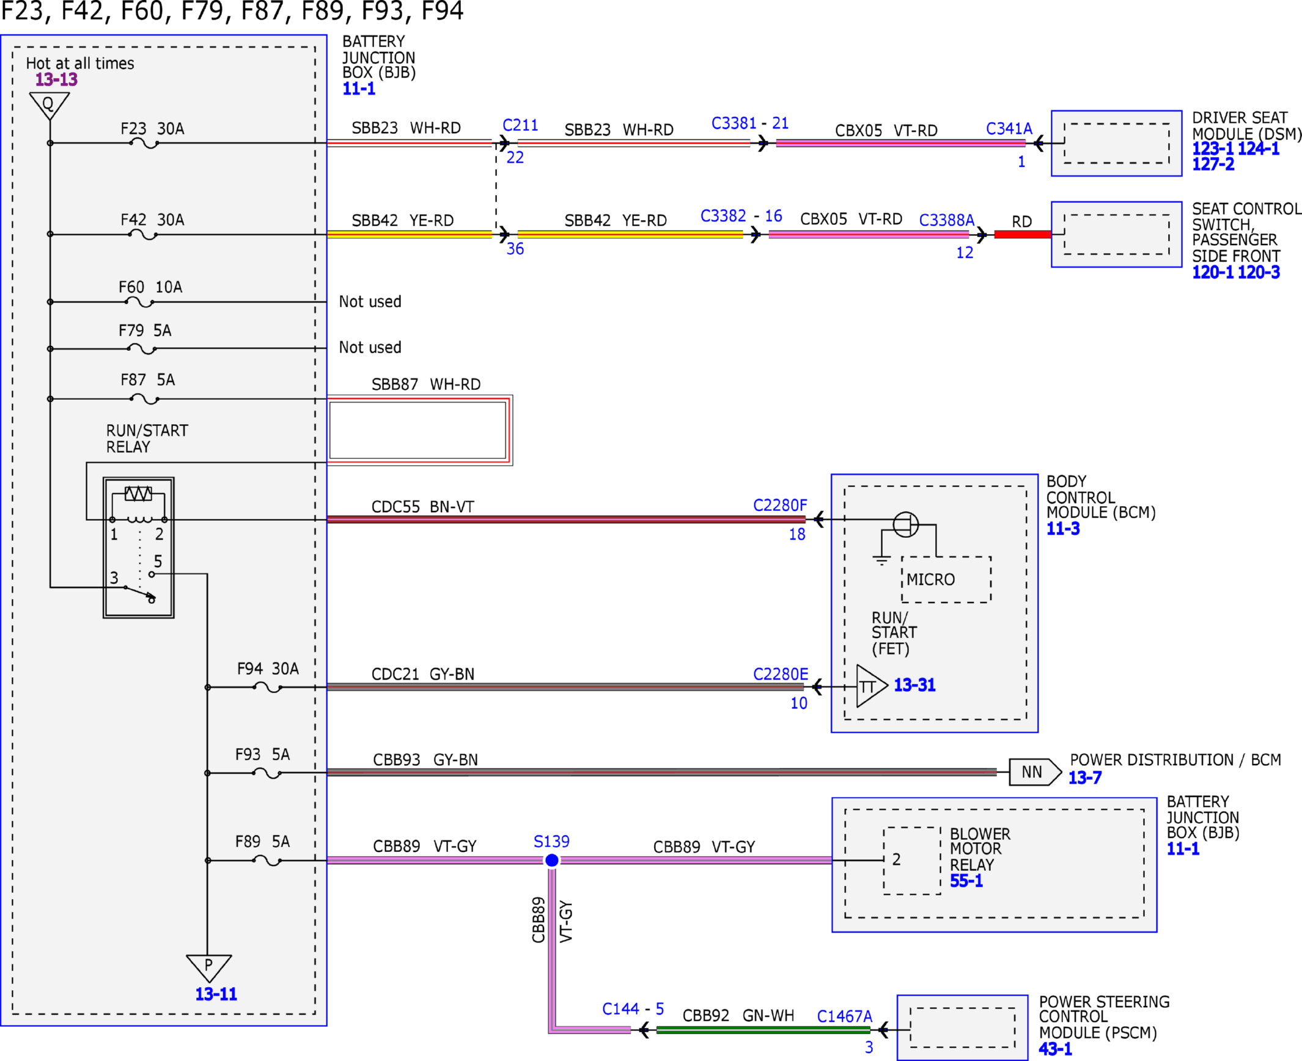Click connector label C1467A
The width and height of the screenshot is (1302, 1061).
tap(845, 1016)
